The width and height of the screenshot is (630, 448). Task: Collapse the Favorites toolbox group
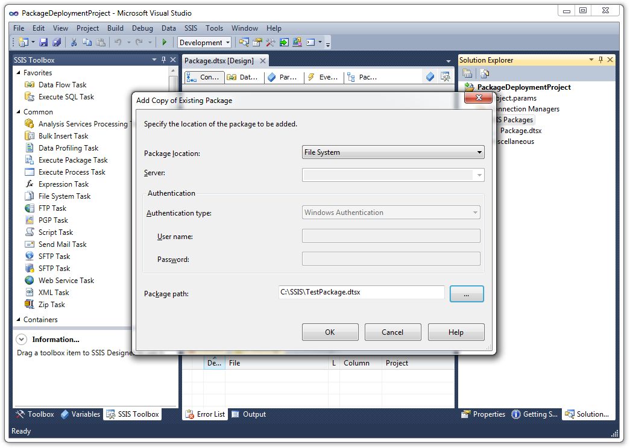[19, 73]
